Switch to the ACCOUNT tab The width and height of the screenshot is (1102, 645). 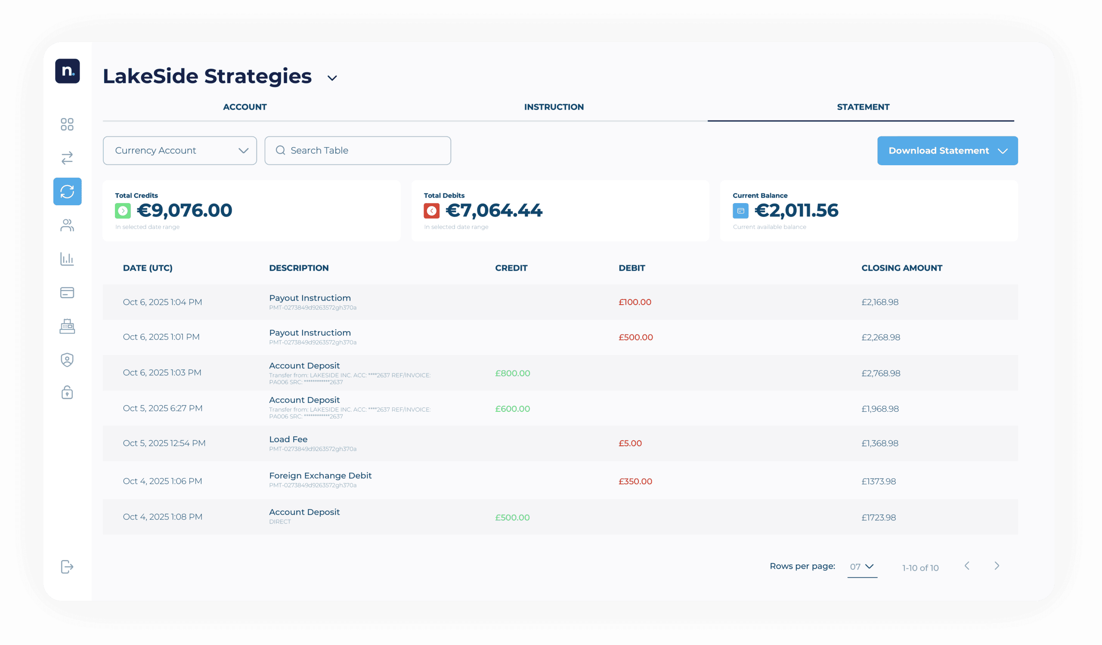point(245,107)
